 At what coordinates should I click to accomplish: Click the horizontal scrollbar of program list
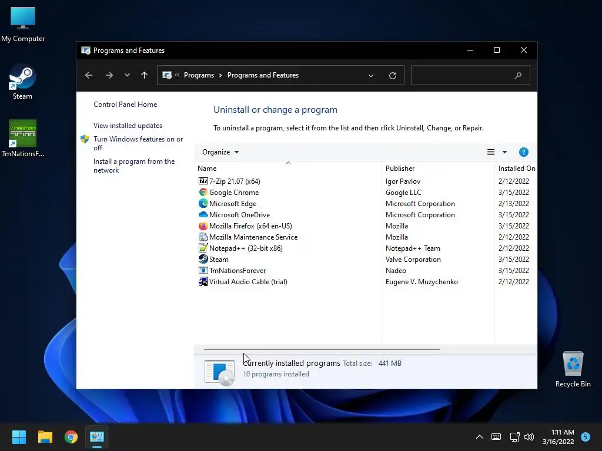point(322,349)
